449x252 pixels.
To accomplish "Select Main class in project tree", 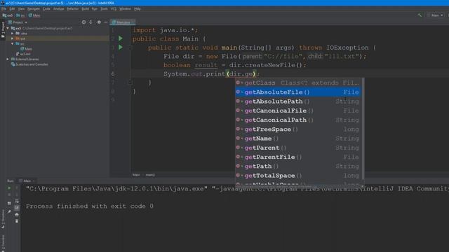I will point(27,49).
